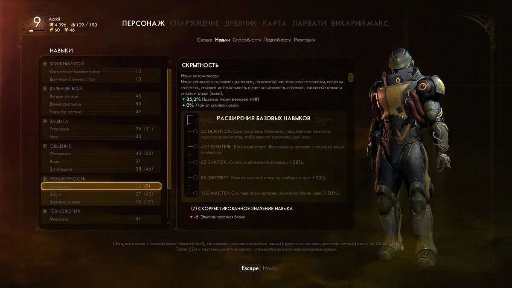Select the 20 НОВИЧОК perk node
This screenshot has height=288, width=512.
[195, 131]
